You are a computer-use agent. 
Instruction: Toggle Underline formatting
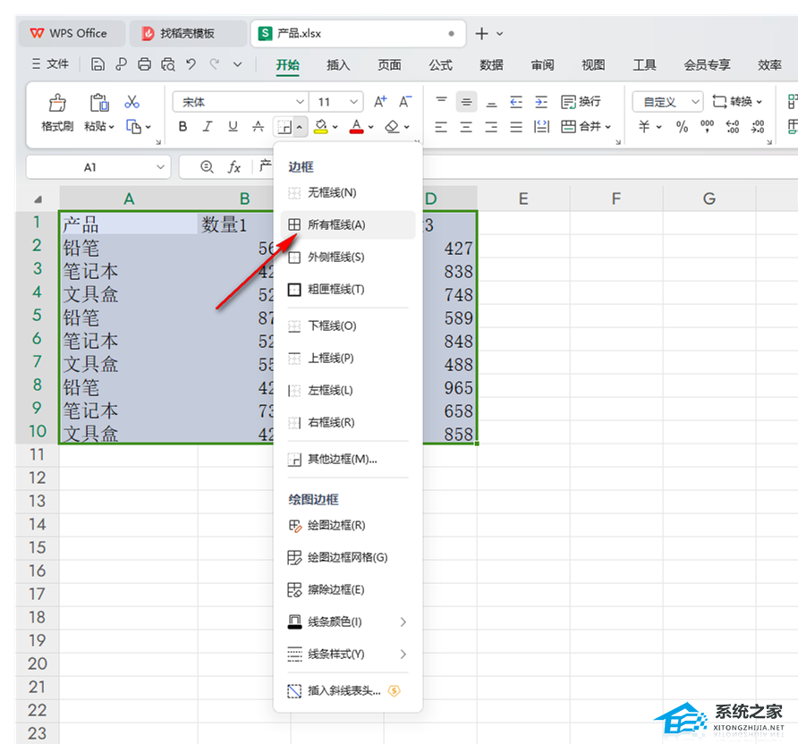pyautogui.click(x=233, y=127)
